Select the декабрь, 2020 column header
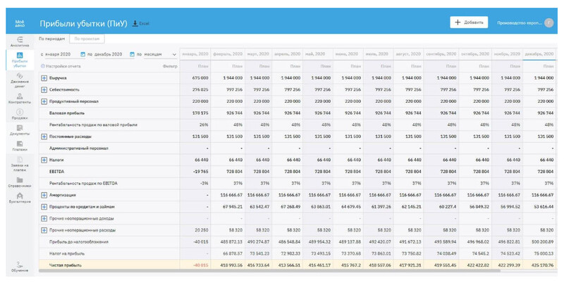Viewport: 564px width, 285px height. point(539,54)
